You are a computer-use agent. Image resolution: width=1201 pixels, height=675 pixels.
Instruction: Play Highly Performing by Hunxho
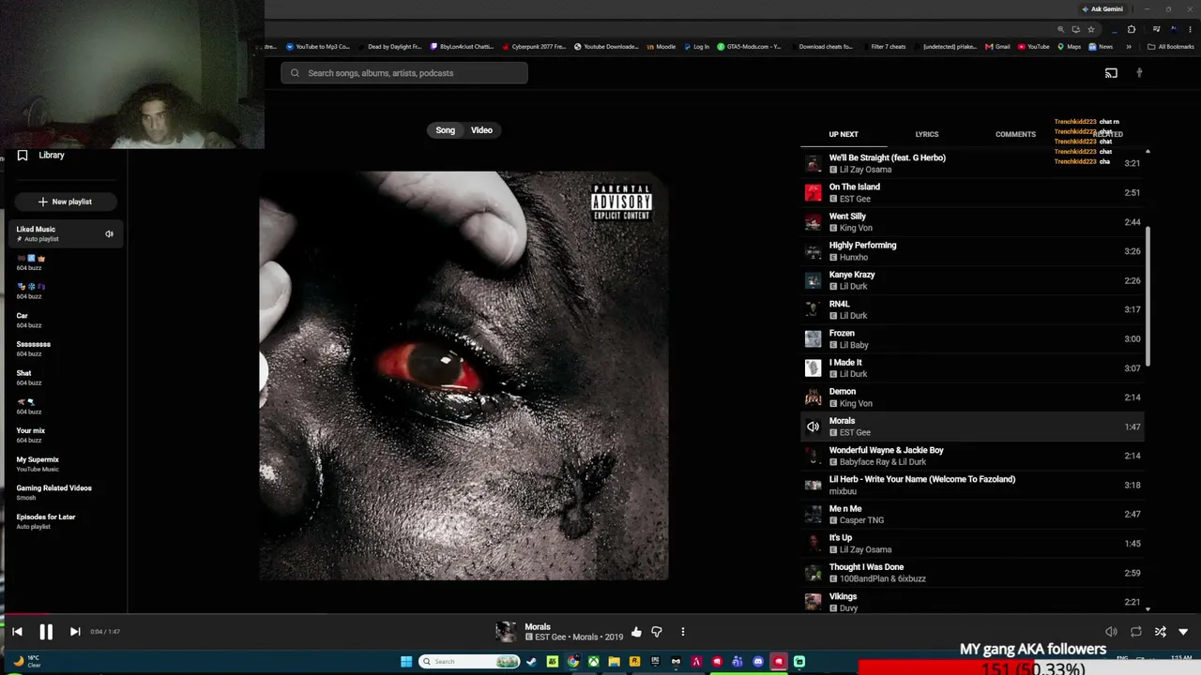(973, 251)
